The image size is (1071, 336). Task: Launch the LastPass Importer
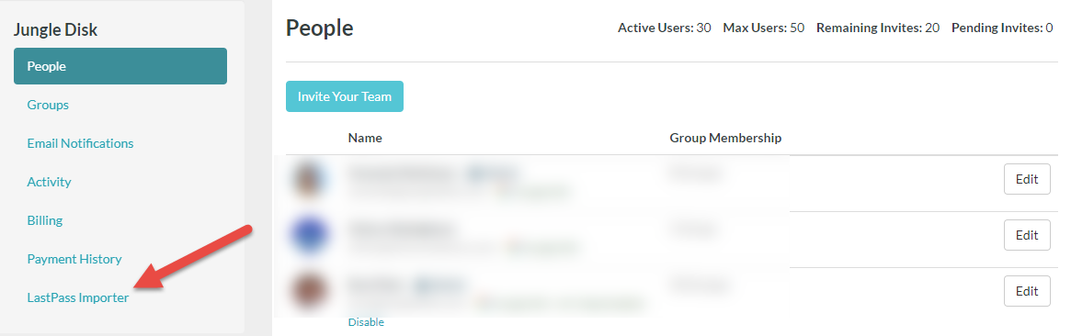click(78, 297)
